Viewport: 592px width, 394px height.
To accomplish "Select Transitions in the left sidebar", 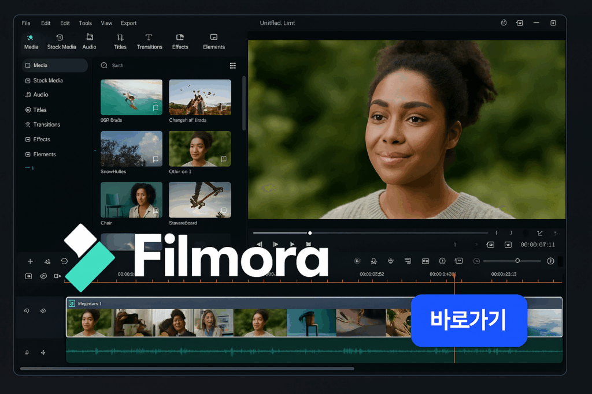I will click(x=42, y=124).
